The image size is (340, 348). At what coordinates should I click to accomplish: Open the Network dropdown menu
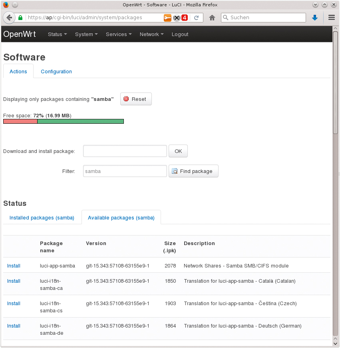pos(151,34)
